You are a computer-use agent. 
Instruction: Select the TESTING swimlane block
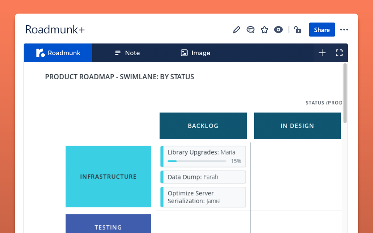click(x=108, y=224)
